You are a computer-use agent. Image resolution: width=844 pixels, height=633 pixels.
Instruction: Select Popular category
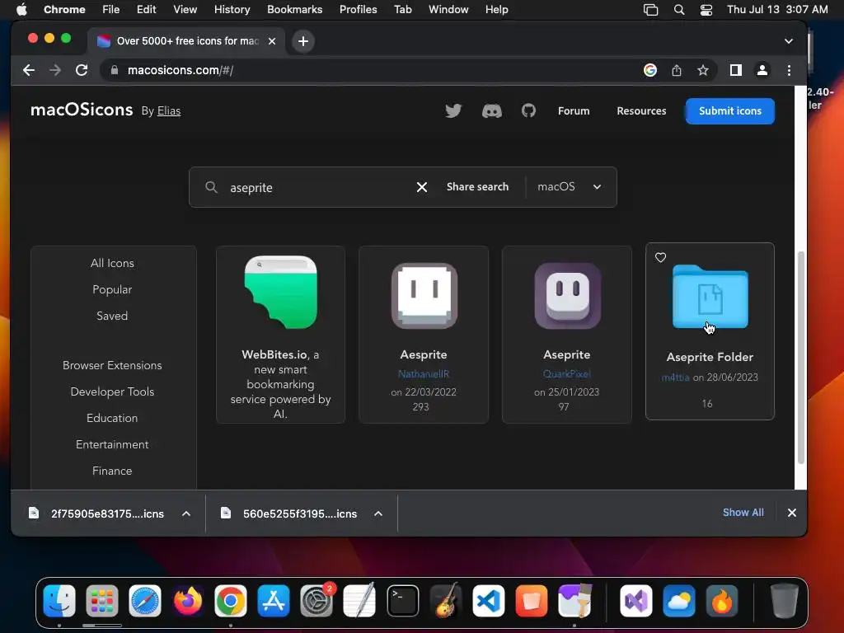point(112,289)
